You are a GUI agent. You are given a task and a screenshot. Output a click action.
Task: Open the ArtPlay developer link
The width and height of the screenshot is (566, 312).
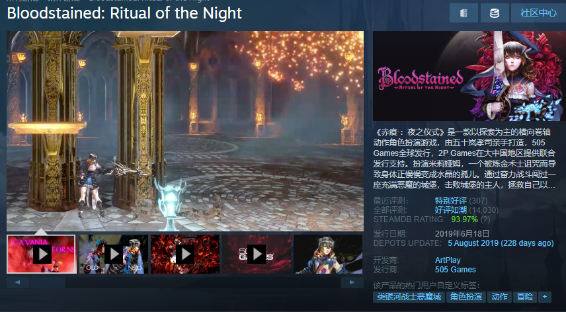448,260
